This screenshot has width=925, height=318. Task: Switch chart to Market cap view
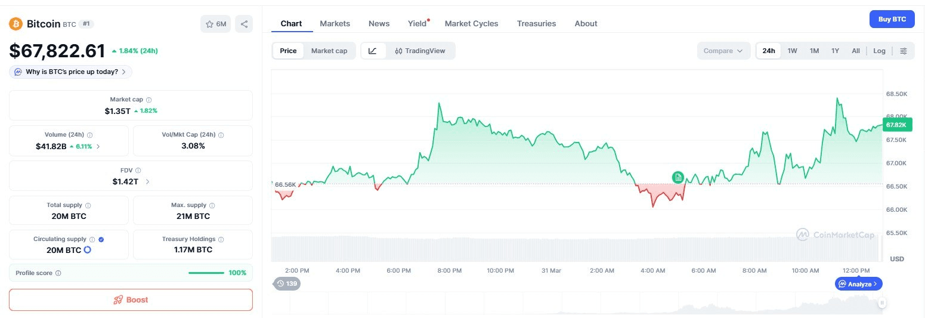click(329, 51)
